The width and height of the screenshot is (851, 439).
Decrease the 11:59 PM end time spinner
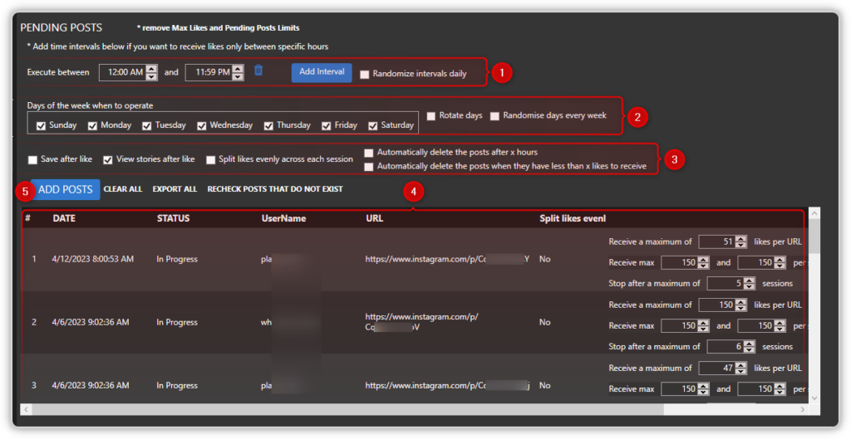pyautogui.click(x=238, y=76)
